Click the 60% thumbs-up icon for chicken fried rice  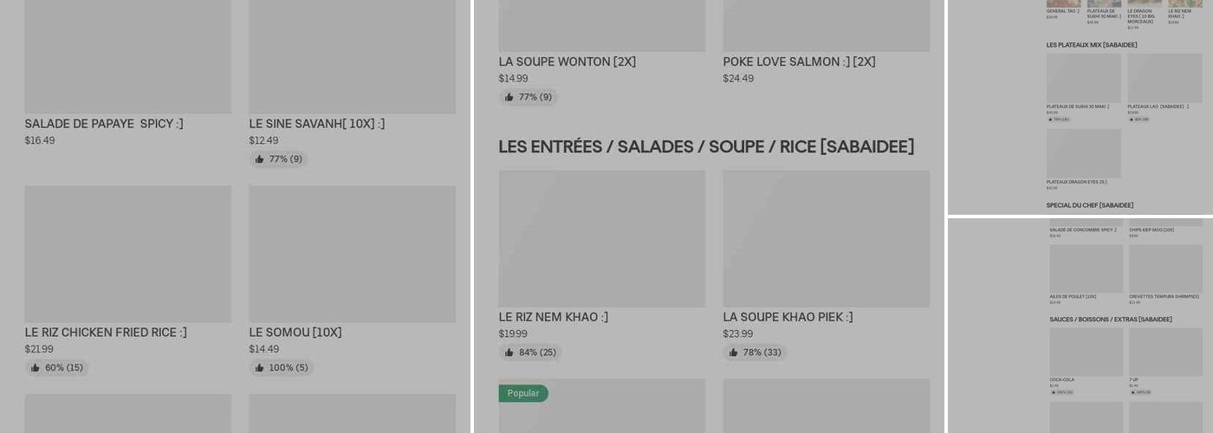(x=36, y=368)
